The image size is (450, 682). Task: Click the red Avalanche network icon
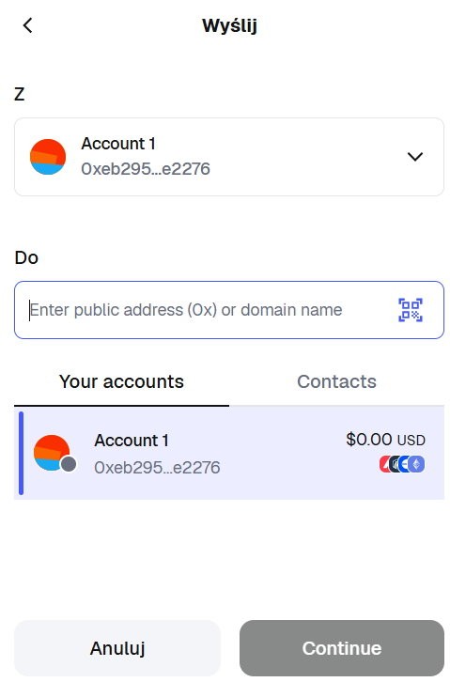[x=384, y=464]
